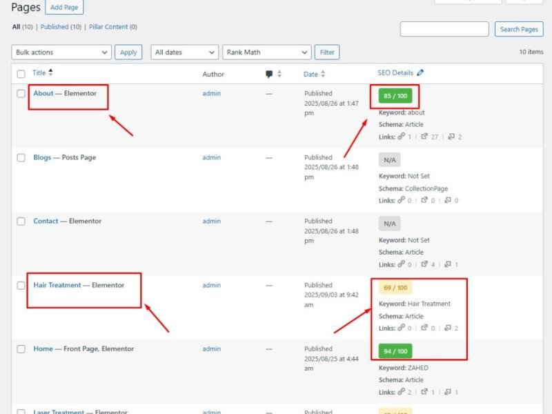The image size is (552, 414).
Task: Open the Contact page title link
Action: pyautogui.click(x=46, y=221)
